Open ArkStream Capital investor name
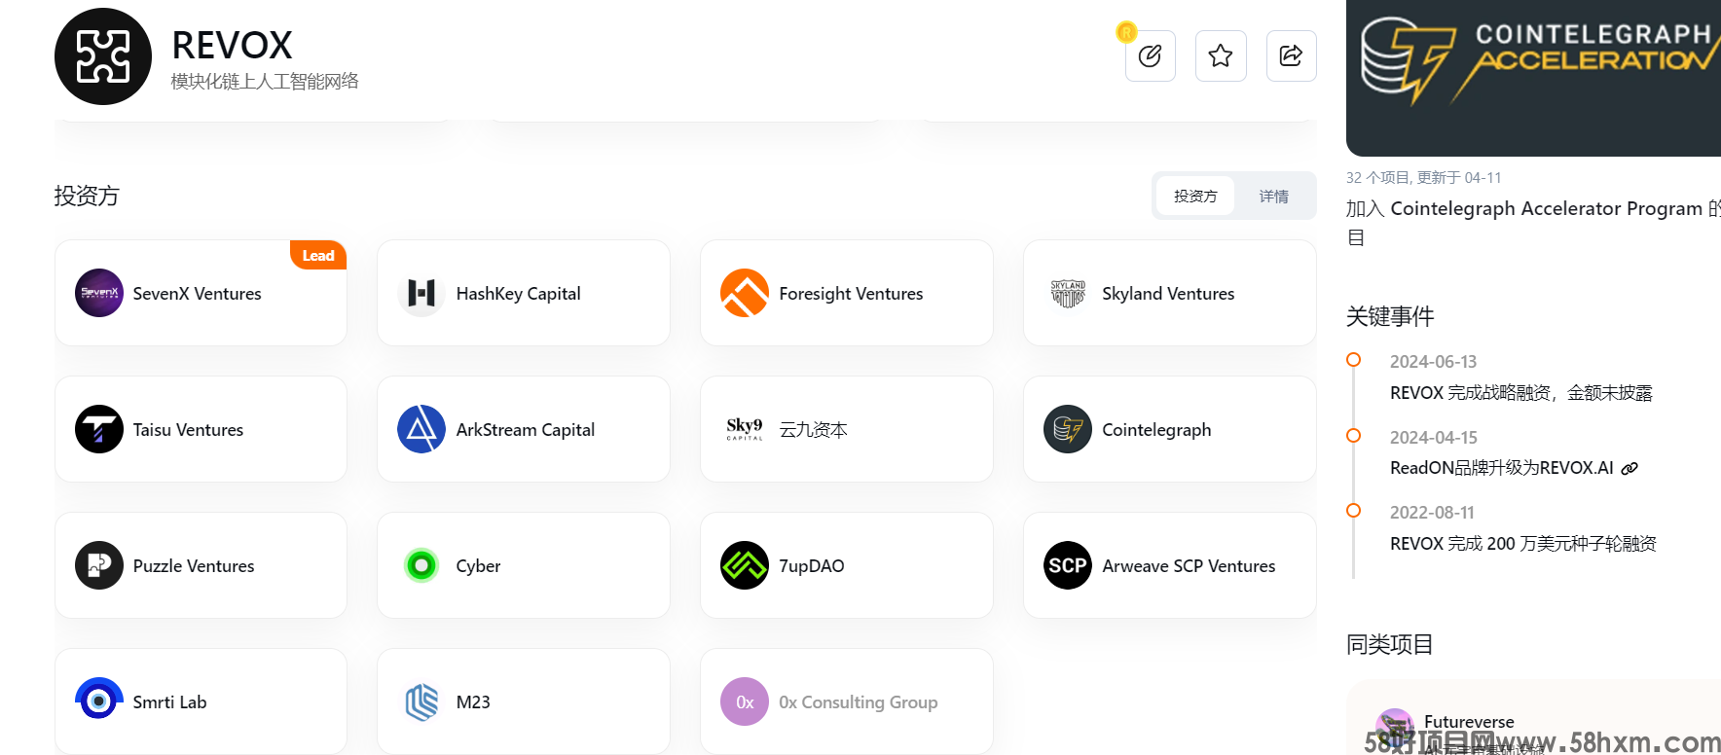This screenshot has height=755, width=1721. 526,429
